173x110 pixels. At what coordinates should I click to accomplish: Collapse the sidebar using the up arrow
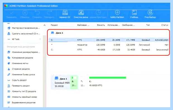44,25
